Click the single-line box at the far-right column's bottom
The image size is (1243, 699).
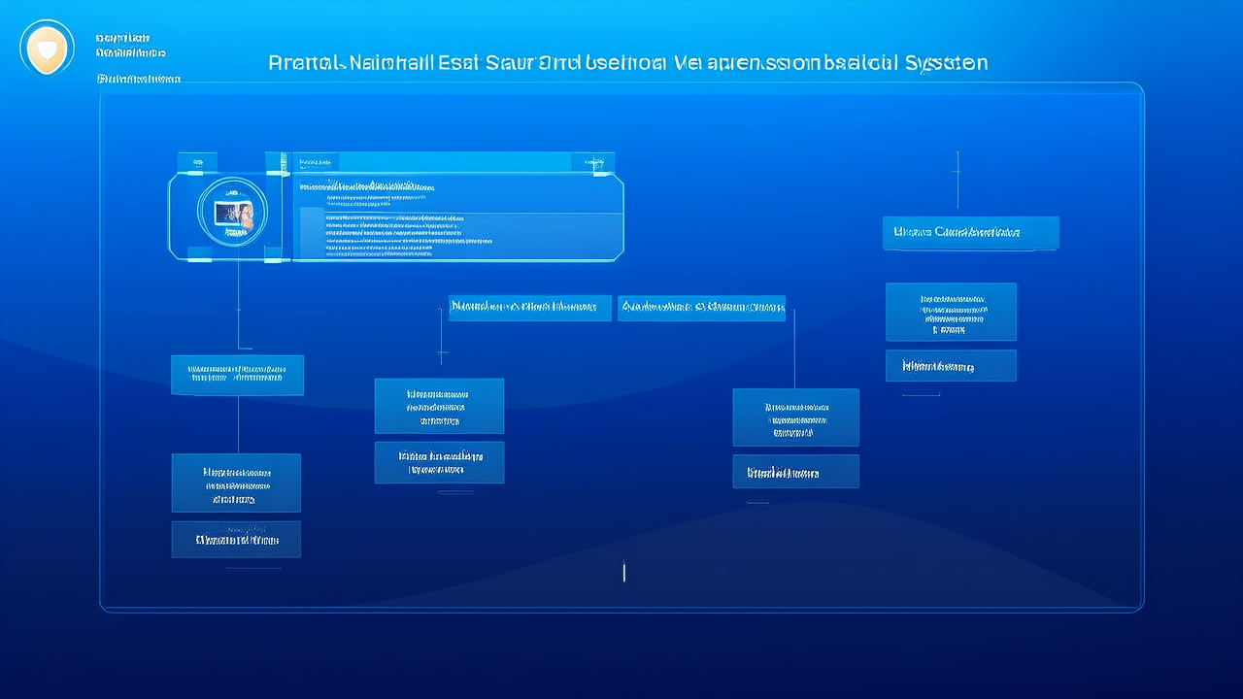pyautogui.click(x=951, y=366)
